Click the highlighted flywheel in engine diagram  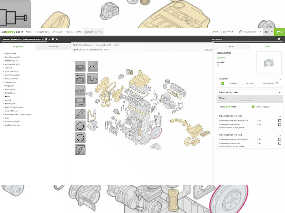click(156, 132)
